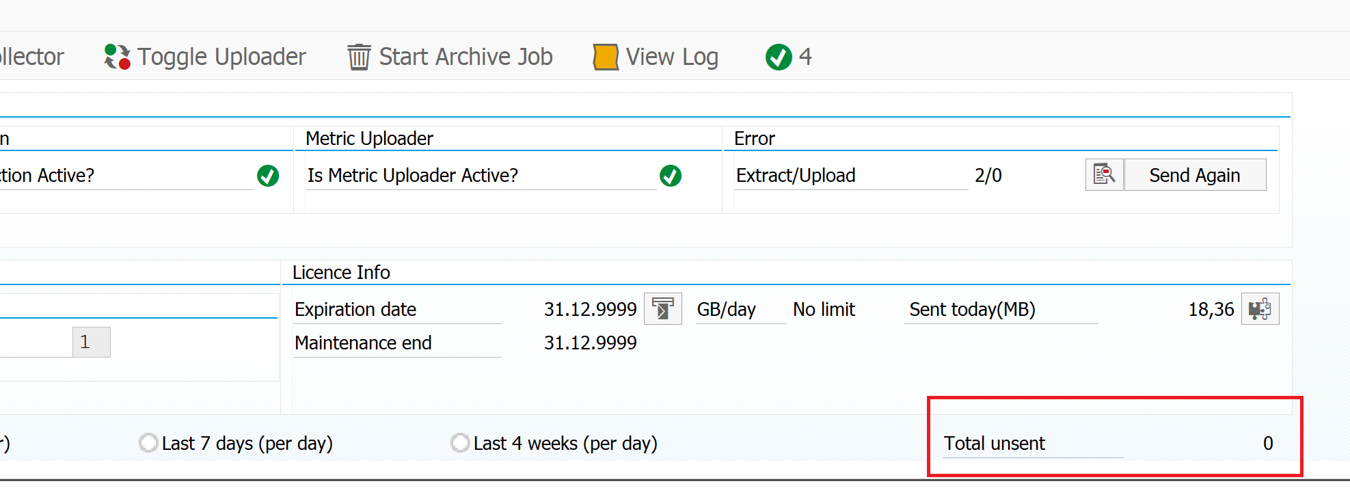Click the icon button next to Expiration date
1350x495 pixels.
(662, 309)
